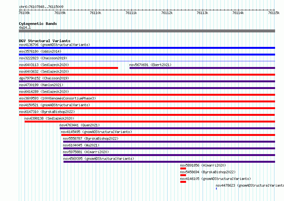The width and height of the screenshot is (284, 201).
Task: Open nsv4145495 gnomADStructuralVariants label
Action: 96,132
